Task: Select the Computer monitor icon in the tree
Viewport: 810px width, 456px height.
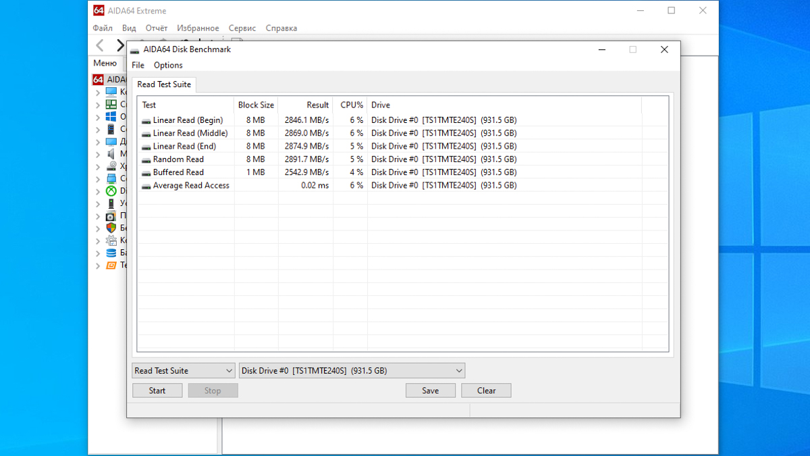Action: [111, 92]
